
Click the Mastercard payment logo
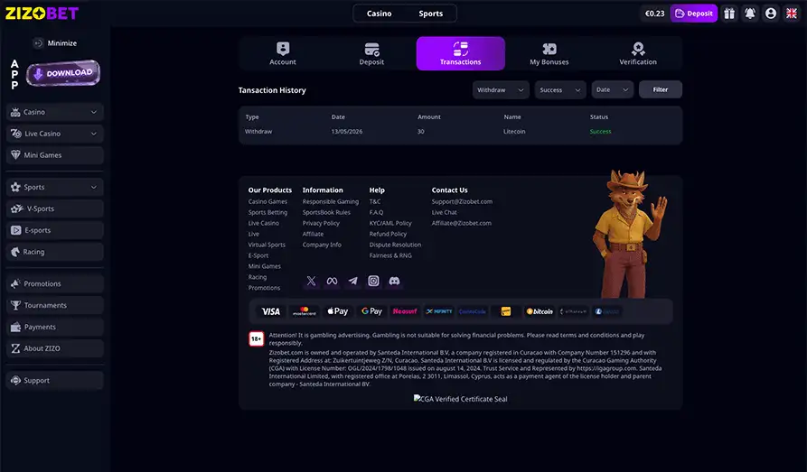pyautogui.click(x=305, y=311)
